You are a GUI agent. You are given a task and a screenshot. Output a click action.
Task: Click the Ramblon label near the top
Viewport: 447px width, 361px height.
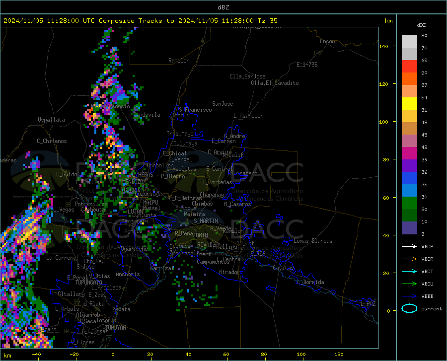[x=179, y=61]
